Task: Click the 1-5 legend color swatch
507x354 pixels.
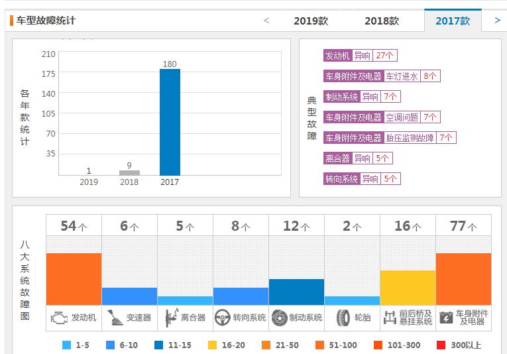Action: (x=66, y=345)
